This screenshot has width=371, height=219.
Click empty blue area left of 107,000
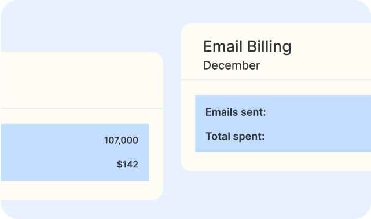click(52, 140)
